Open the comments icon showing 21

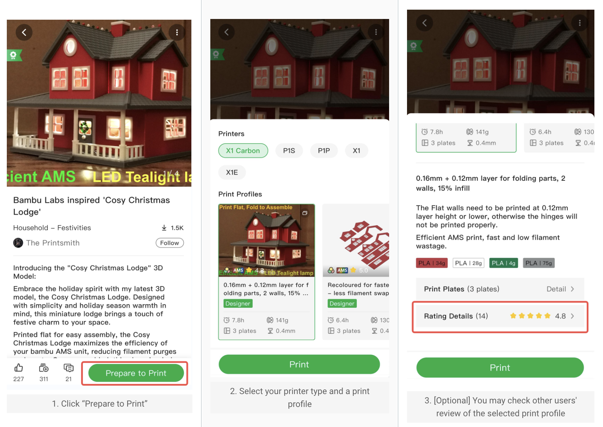tap(68, 368)
